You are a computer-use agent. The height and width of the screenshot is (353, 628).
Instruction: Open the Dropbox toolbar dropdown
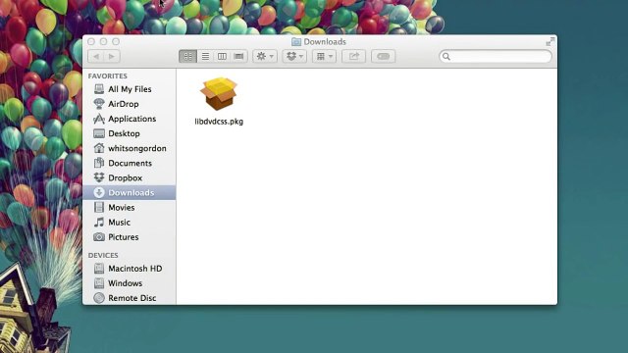(x=294, y=57)
